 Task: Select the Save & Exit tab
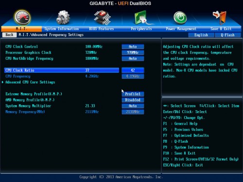tap(221, 29)
